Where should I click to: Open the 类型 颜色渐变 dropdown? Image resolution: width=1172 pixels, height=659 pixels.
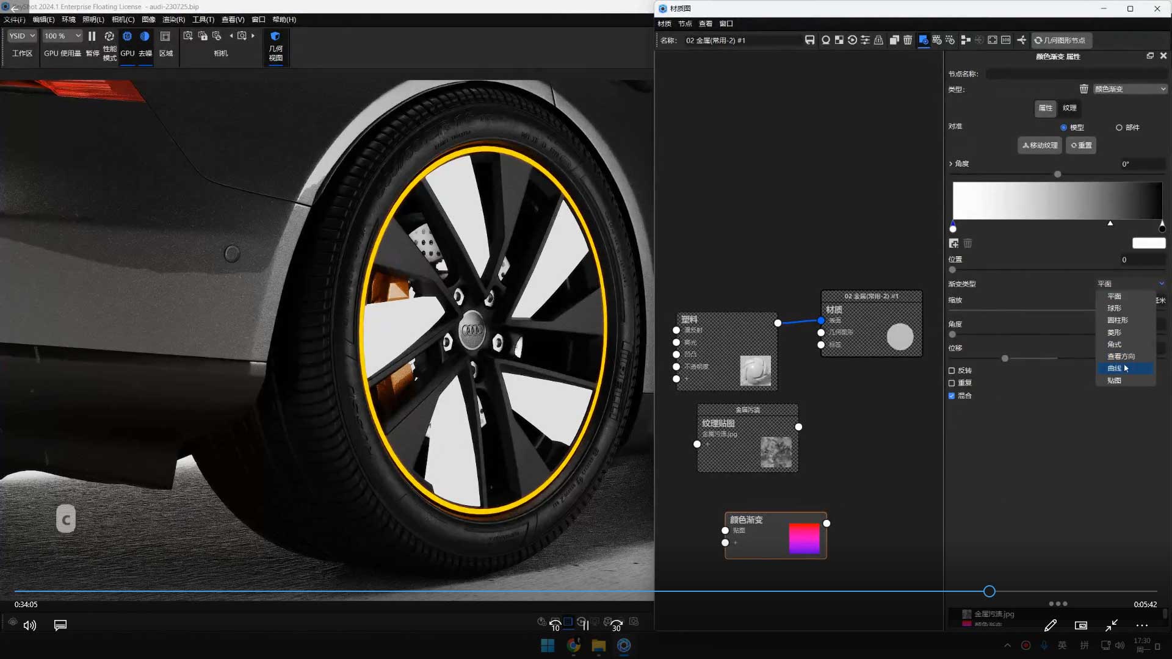(1129, 89)
